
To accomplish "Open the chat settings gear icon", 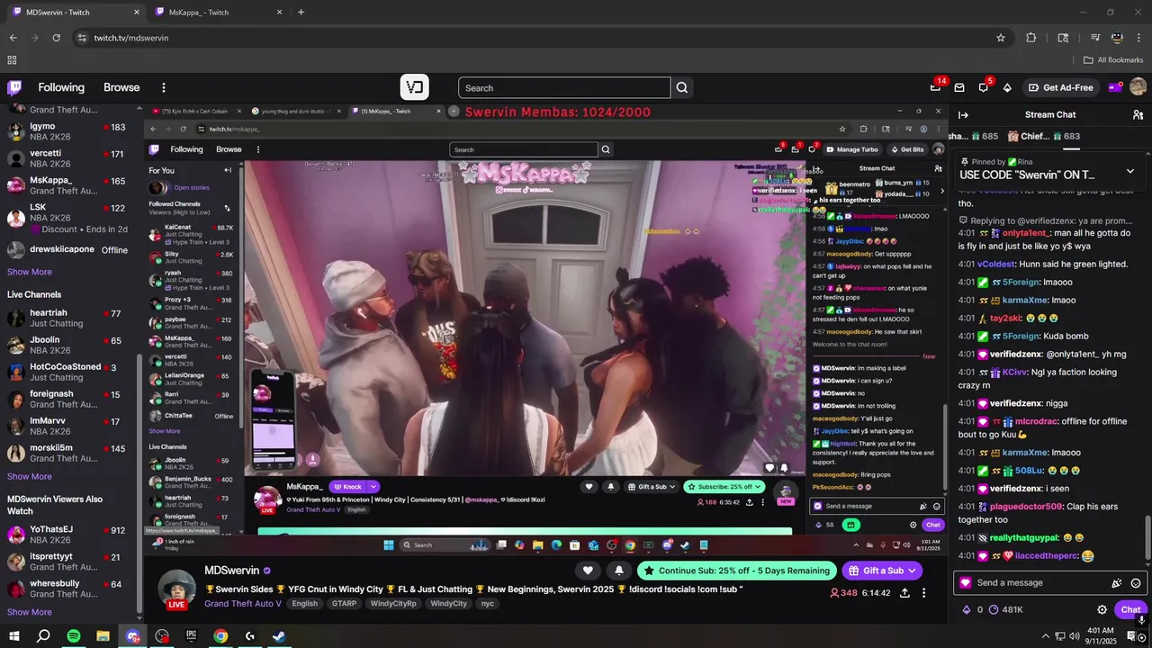I will pyautogui.click(x=1102, y=609).
